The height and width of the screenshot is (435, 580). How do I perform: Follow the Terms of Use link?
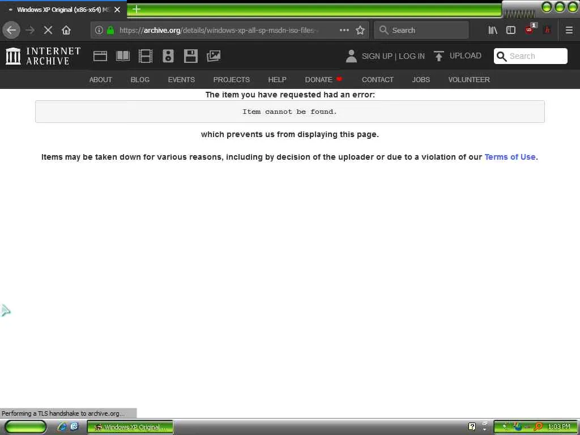[x=510, y=157]
